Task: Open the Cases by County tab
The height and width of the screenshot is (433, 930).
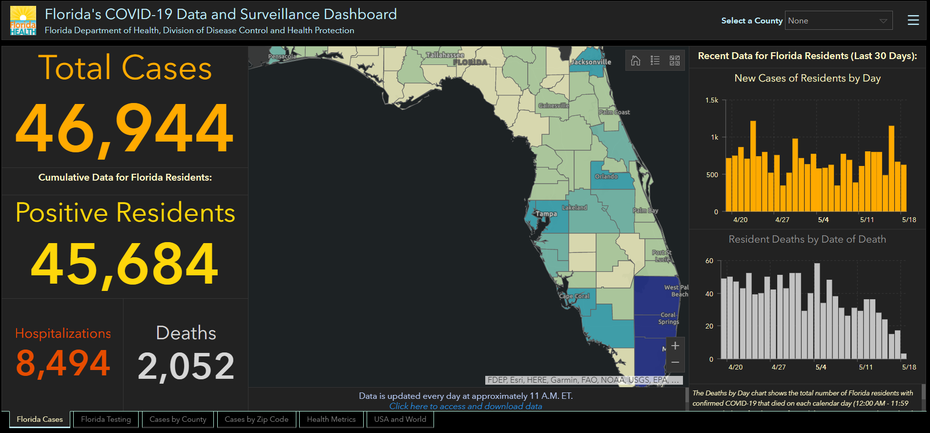Action: tap(178, 419)
